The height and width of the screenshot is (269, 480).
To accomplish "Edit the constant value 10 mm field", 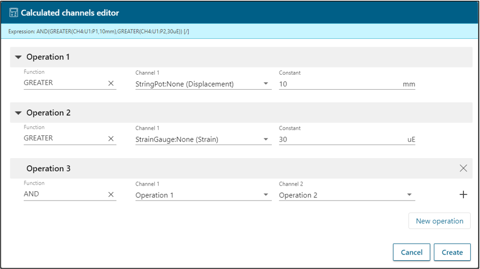I will pyautogui.click(x=337, y=83).
